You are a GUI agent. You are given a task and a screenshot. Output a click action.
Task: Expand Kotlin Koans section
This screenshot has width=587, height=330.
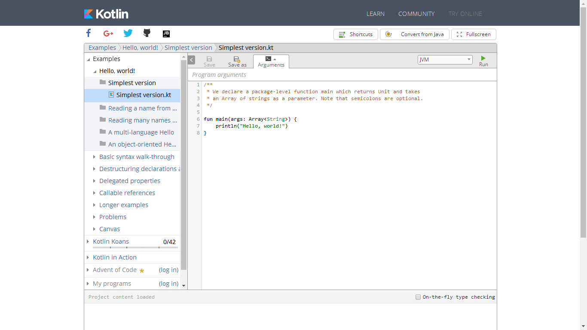click(88, 241)
